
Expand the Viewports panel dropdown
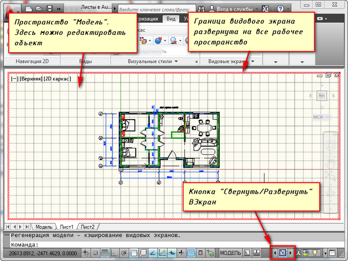[254, 61]
